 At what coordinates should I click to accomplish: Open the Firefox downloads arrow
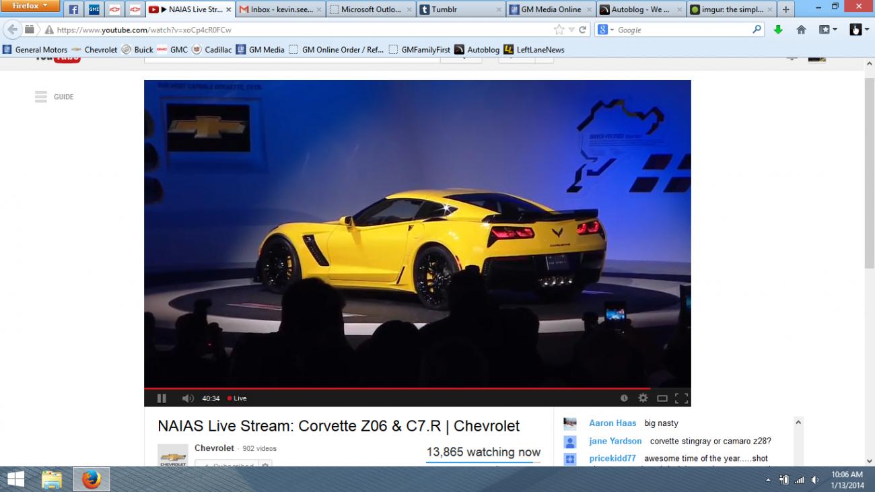(x=778, y=30)
